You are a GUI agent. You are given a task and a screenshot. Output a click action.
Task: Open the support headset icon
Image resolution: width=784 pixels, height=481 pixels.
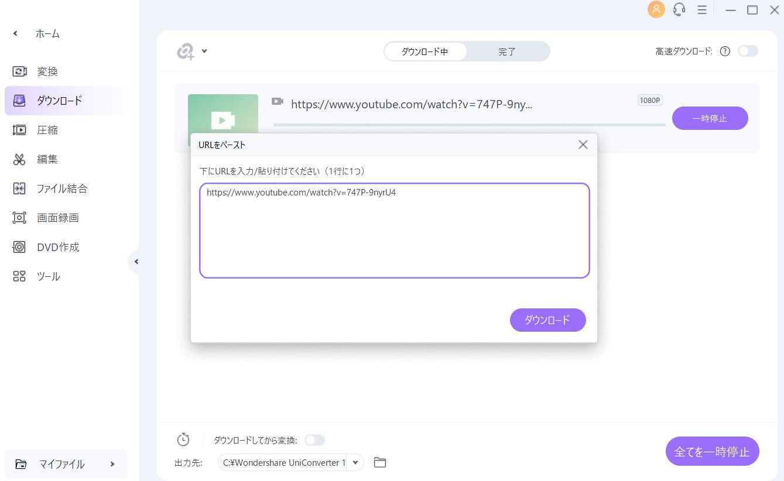[x=679, y=9]
